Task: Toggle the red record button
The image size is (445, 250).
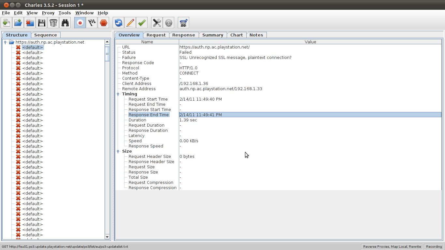Action: coord(80,23)
